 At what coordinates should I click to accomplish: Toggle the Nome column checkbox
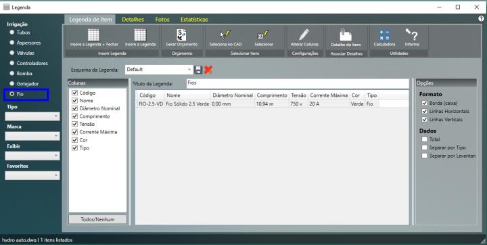74,100
